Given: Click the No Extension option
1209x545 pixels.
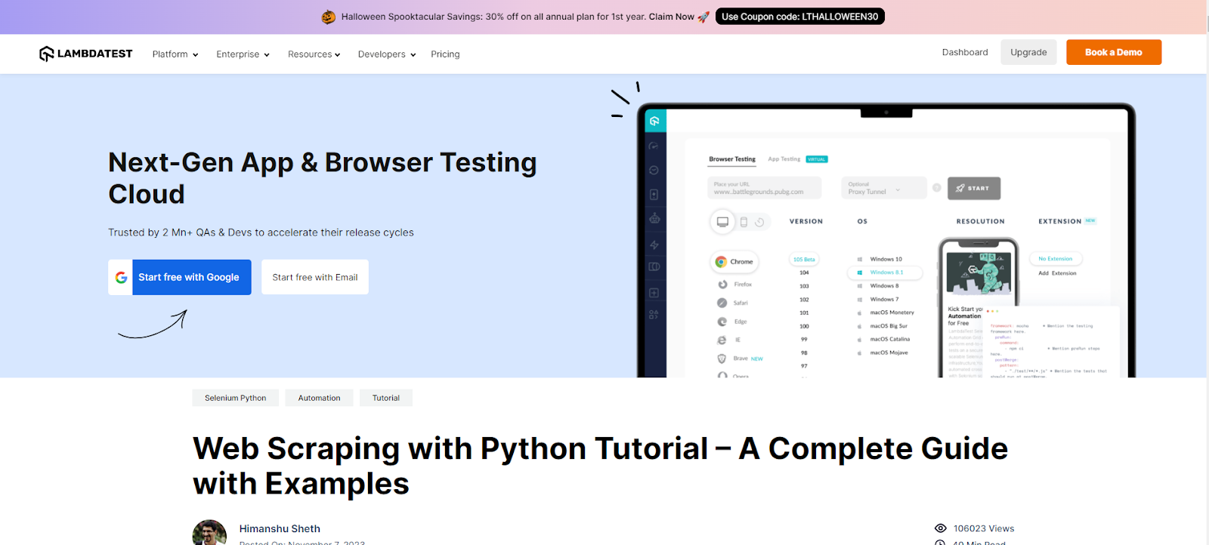Looking at the screenshot, I should 1056,259.
